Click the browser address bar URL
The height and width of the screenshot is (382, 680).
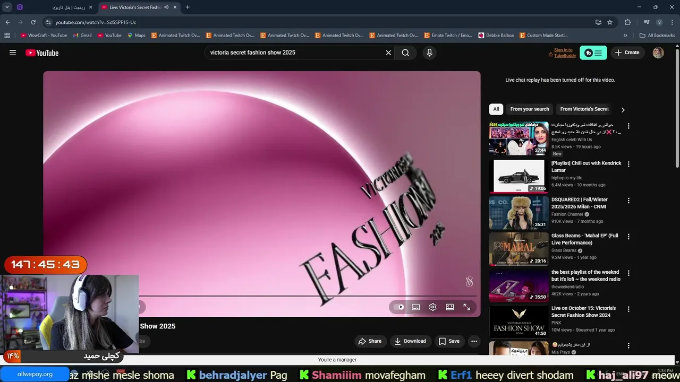(96, 22)
